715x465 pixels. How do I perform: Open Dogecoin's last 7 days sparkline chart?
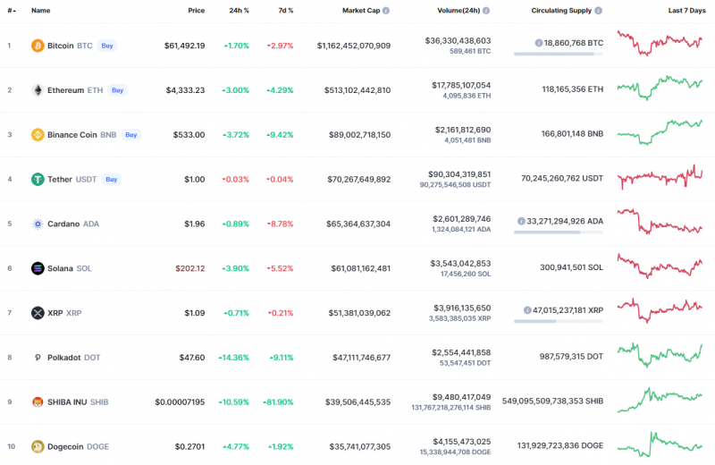[x=660, y=444]
